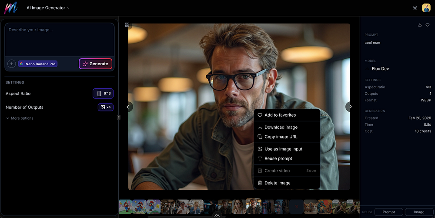
Task: Select Use as image input menu entry
Action: 287,149
